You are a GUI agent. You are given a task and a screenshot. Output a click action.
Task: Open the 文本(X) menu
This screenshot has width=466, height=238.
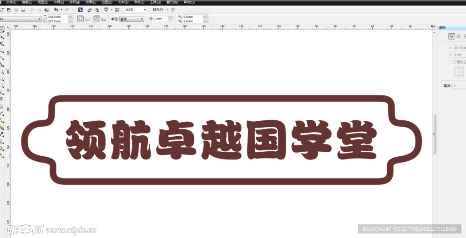pyautogui.click(x=123, y=2)
